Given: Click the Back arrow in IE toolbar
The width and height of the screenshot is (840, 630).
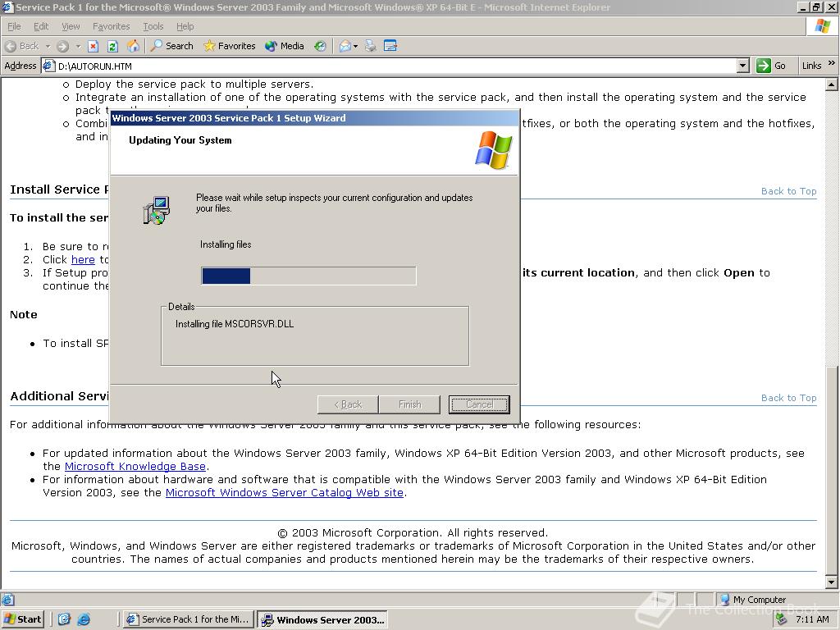Looking at the screenshot, I should (x=22, y=46).
